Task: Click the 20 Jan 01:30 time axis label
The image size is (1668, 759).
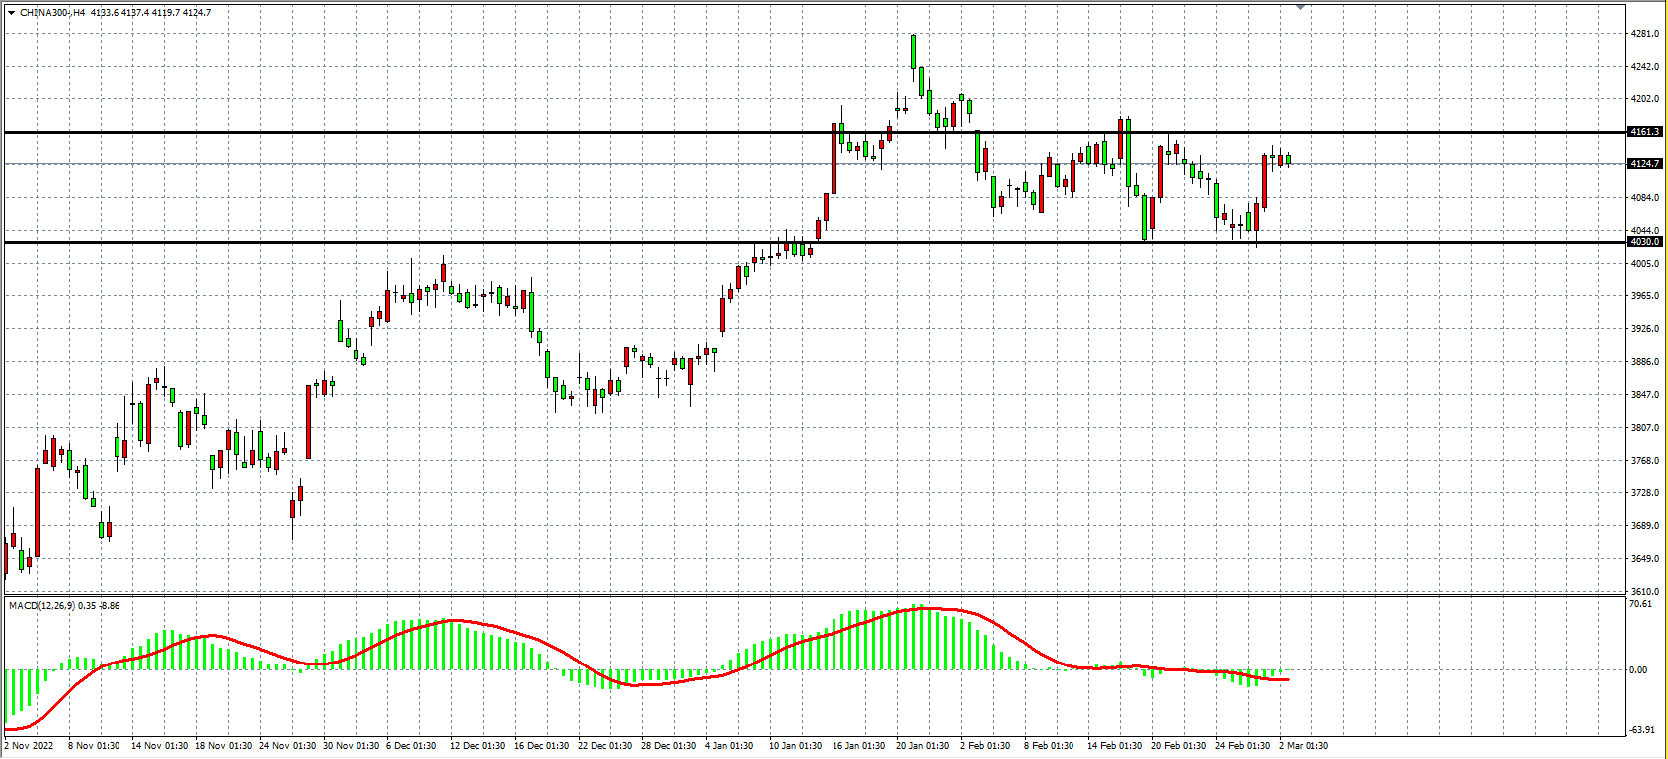Action: click(922, 746)
